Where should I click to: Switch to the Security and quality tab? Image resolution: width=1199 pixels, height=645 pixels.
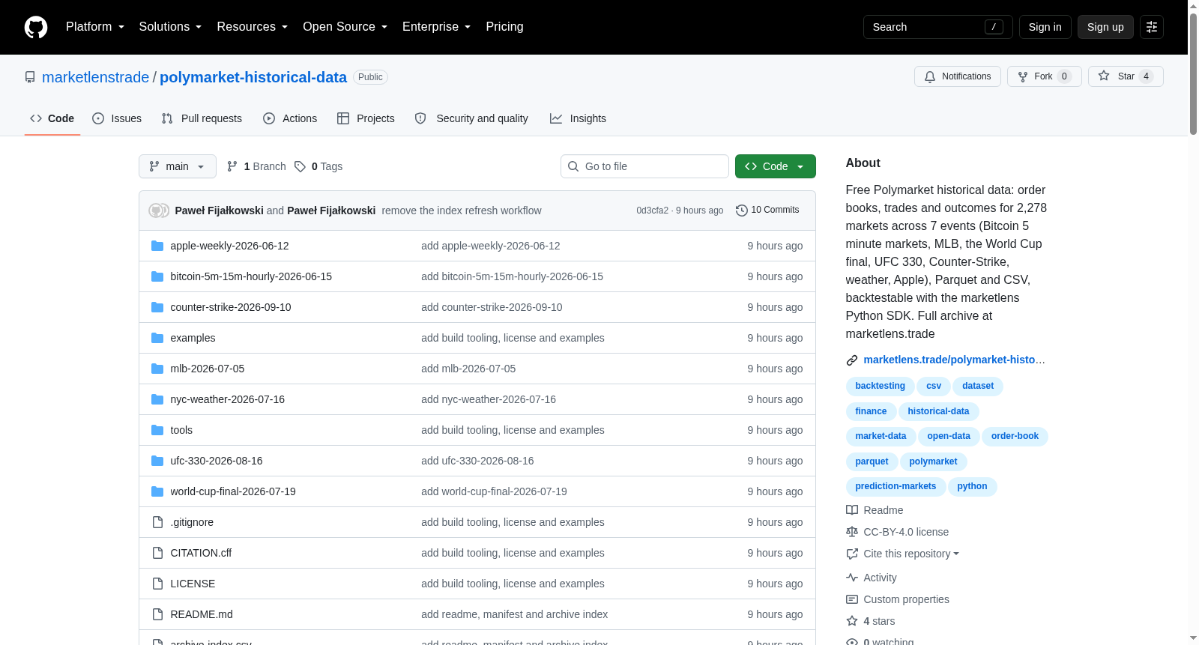tap(471, 118)
